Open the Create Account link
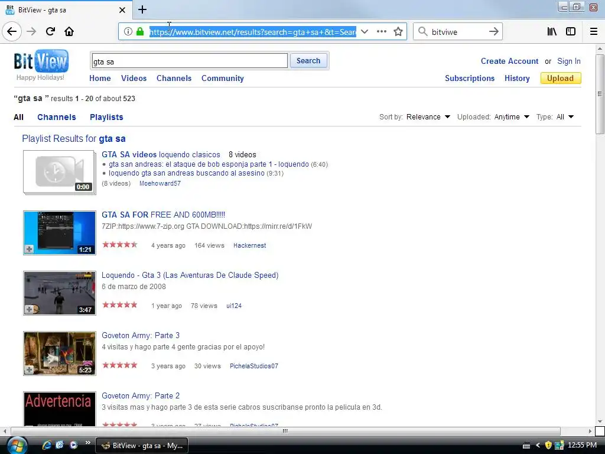 click(x=509, y=61)
